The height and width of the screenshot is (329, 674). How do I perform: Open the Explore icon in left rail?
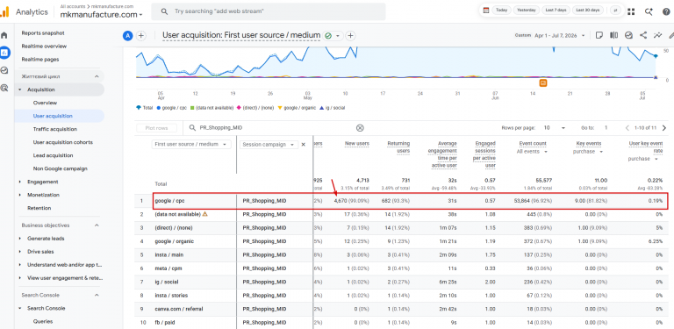[x=4, y=70]
